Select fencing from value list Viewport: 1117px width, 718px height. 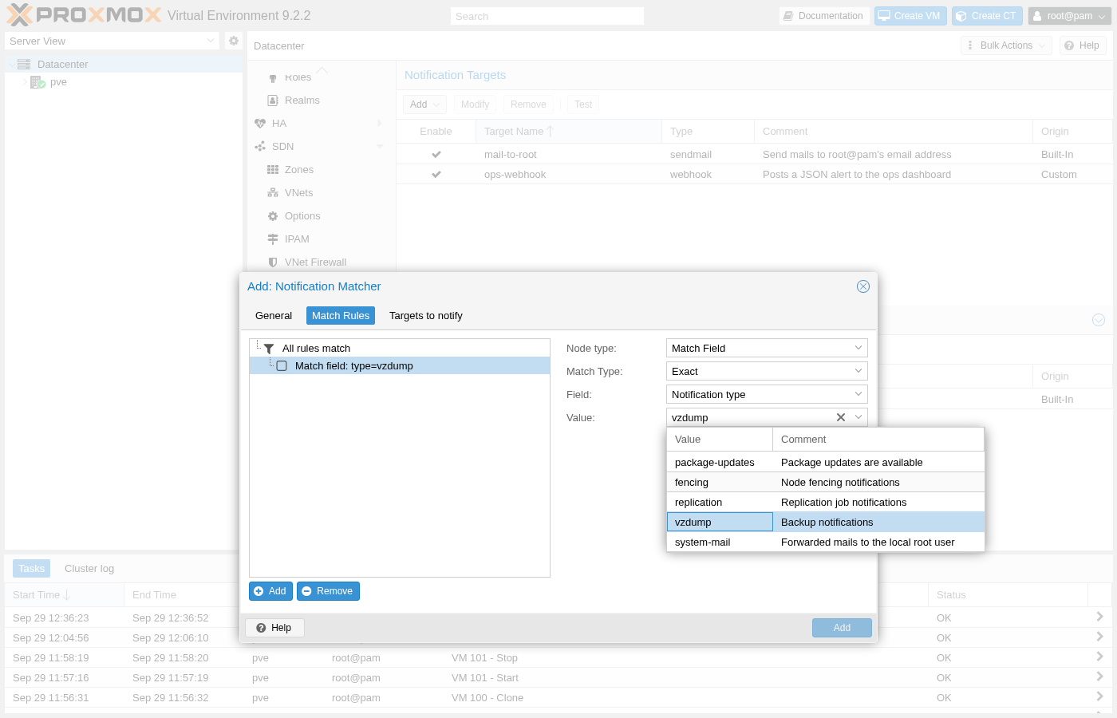coord(826,483)
